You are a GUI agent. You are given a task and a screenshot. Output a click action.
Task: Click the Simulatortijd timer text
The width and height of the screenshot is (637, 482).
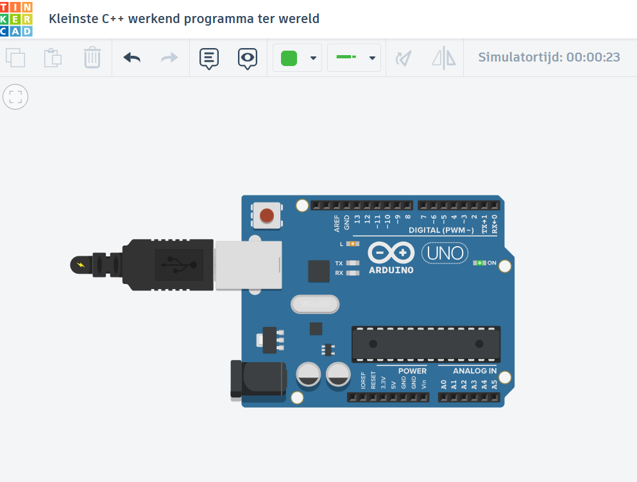549,57
